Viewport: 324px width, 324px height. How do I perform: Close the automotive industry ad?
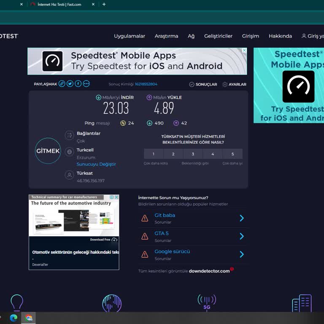117,197
